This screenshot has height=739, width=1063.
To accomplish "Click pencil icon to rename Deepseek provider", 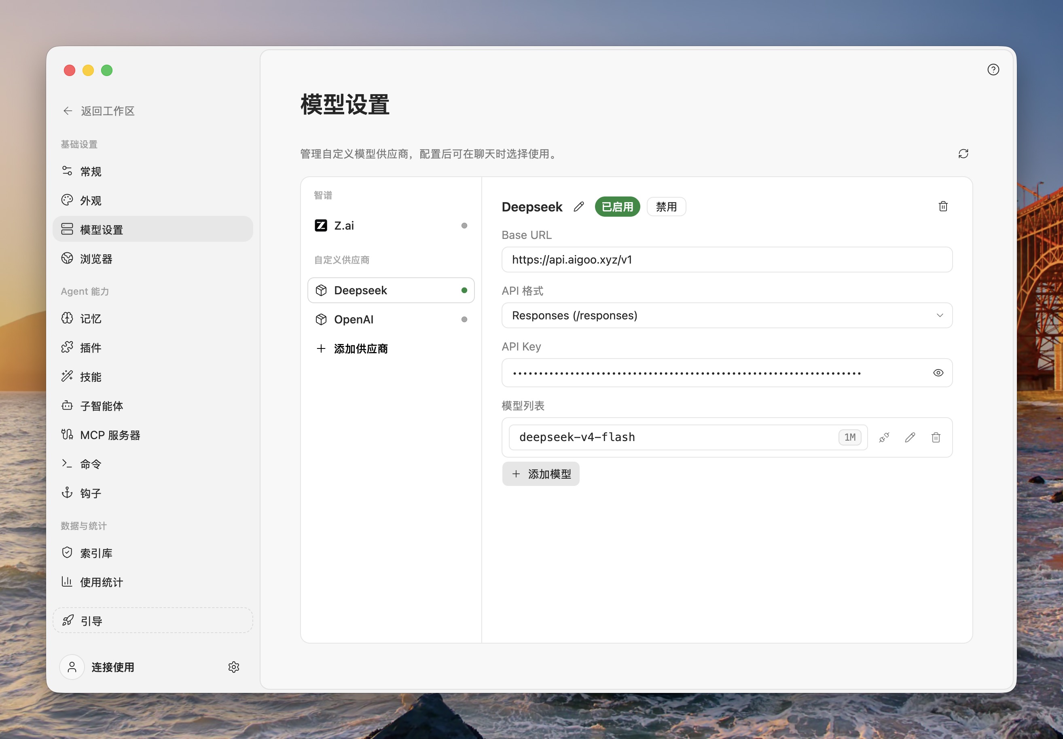I will [578, 207].
